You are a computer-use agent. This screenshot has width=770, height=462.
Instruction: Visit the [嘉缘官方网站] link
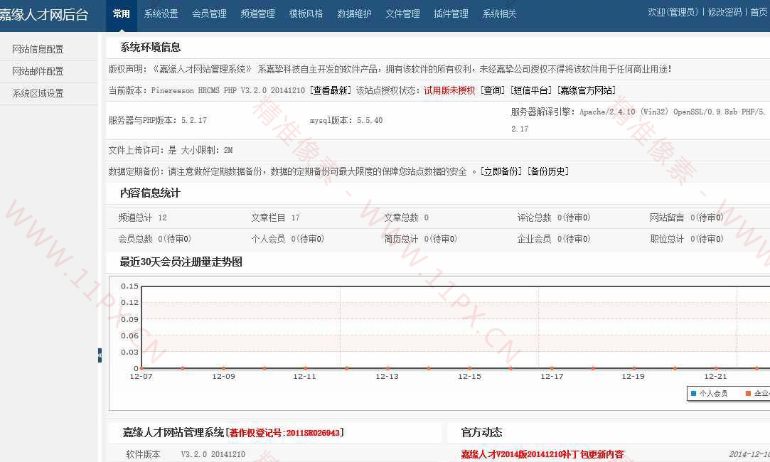587,90
